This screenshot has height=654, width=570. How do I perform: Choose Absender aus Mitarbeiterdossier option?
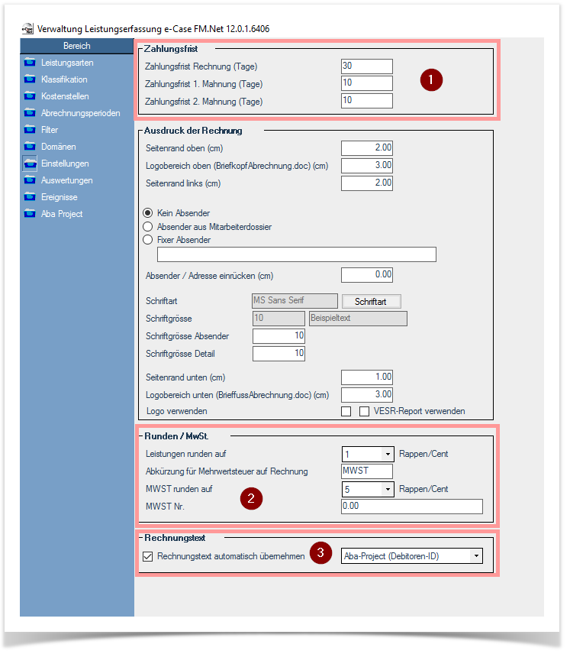147,226
